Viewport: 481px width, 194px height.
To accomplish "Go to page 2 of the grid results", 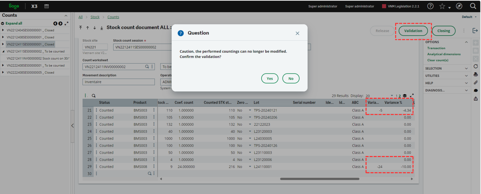I will [400, 96].
